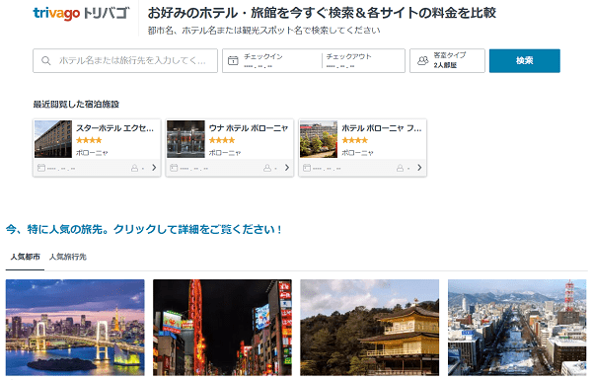
Task: Open the snowy city park aerial photo
Action: [517, 327]
